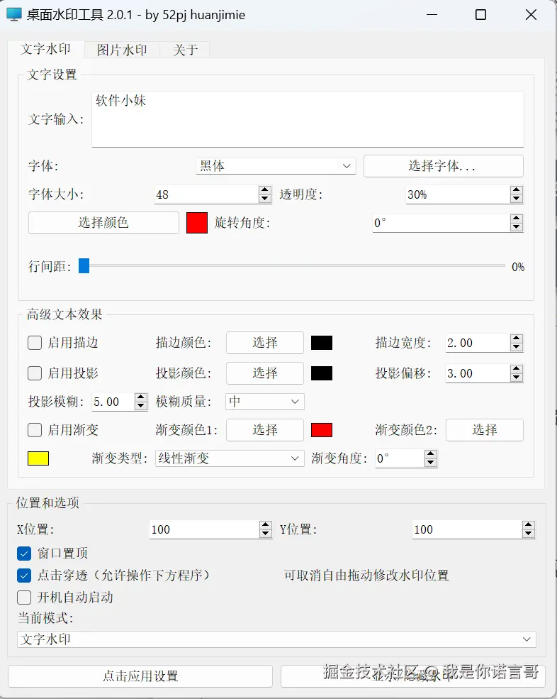This screenshot has width=557, height=699.
Task: Increase X位置 value with up arrow
Action: (x=266, y=525)
